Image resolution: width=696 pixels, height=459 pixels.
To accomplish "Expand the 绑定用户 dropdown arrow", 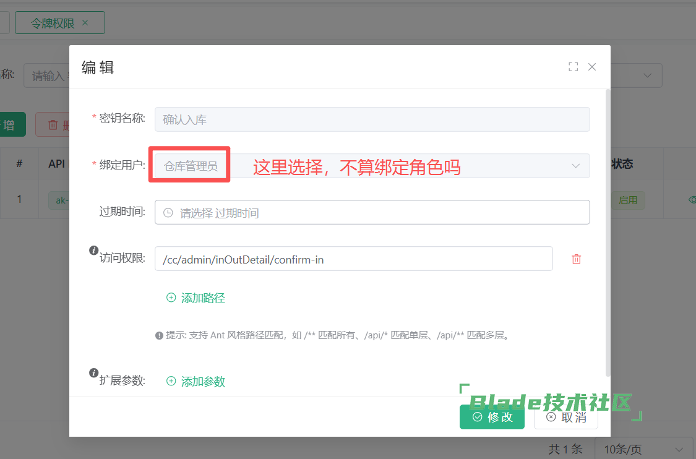I will pos(575,166).
